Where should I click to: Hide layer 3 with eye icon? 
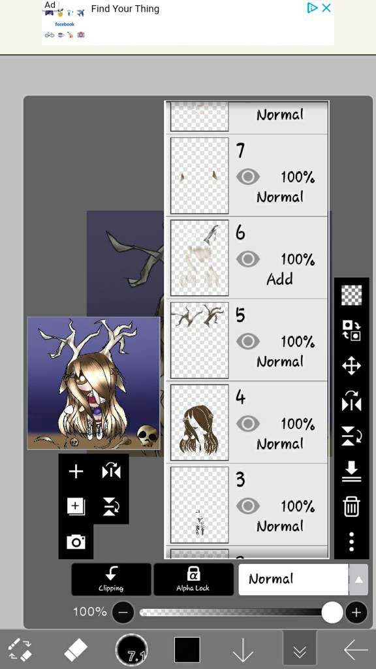point(247,506)
